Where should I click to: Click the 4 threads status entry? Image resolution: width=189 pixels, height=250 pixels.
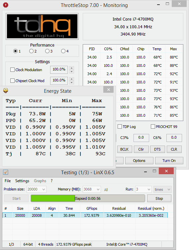(x=46, y=244)
